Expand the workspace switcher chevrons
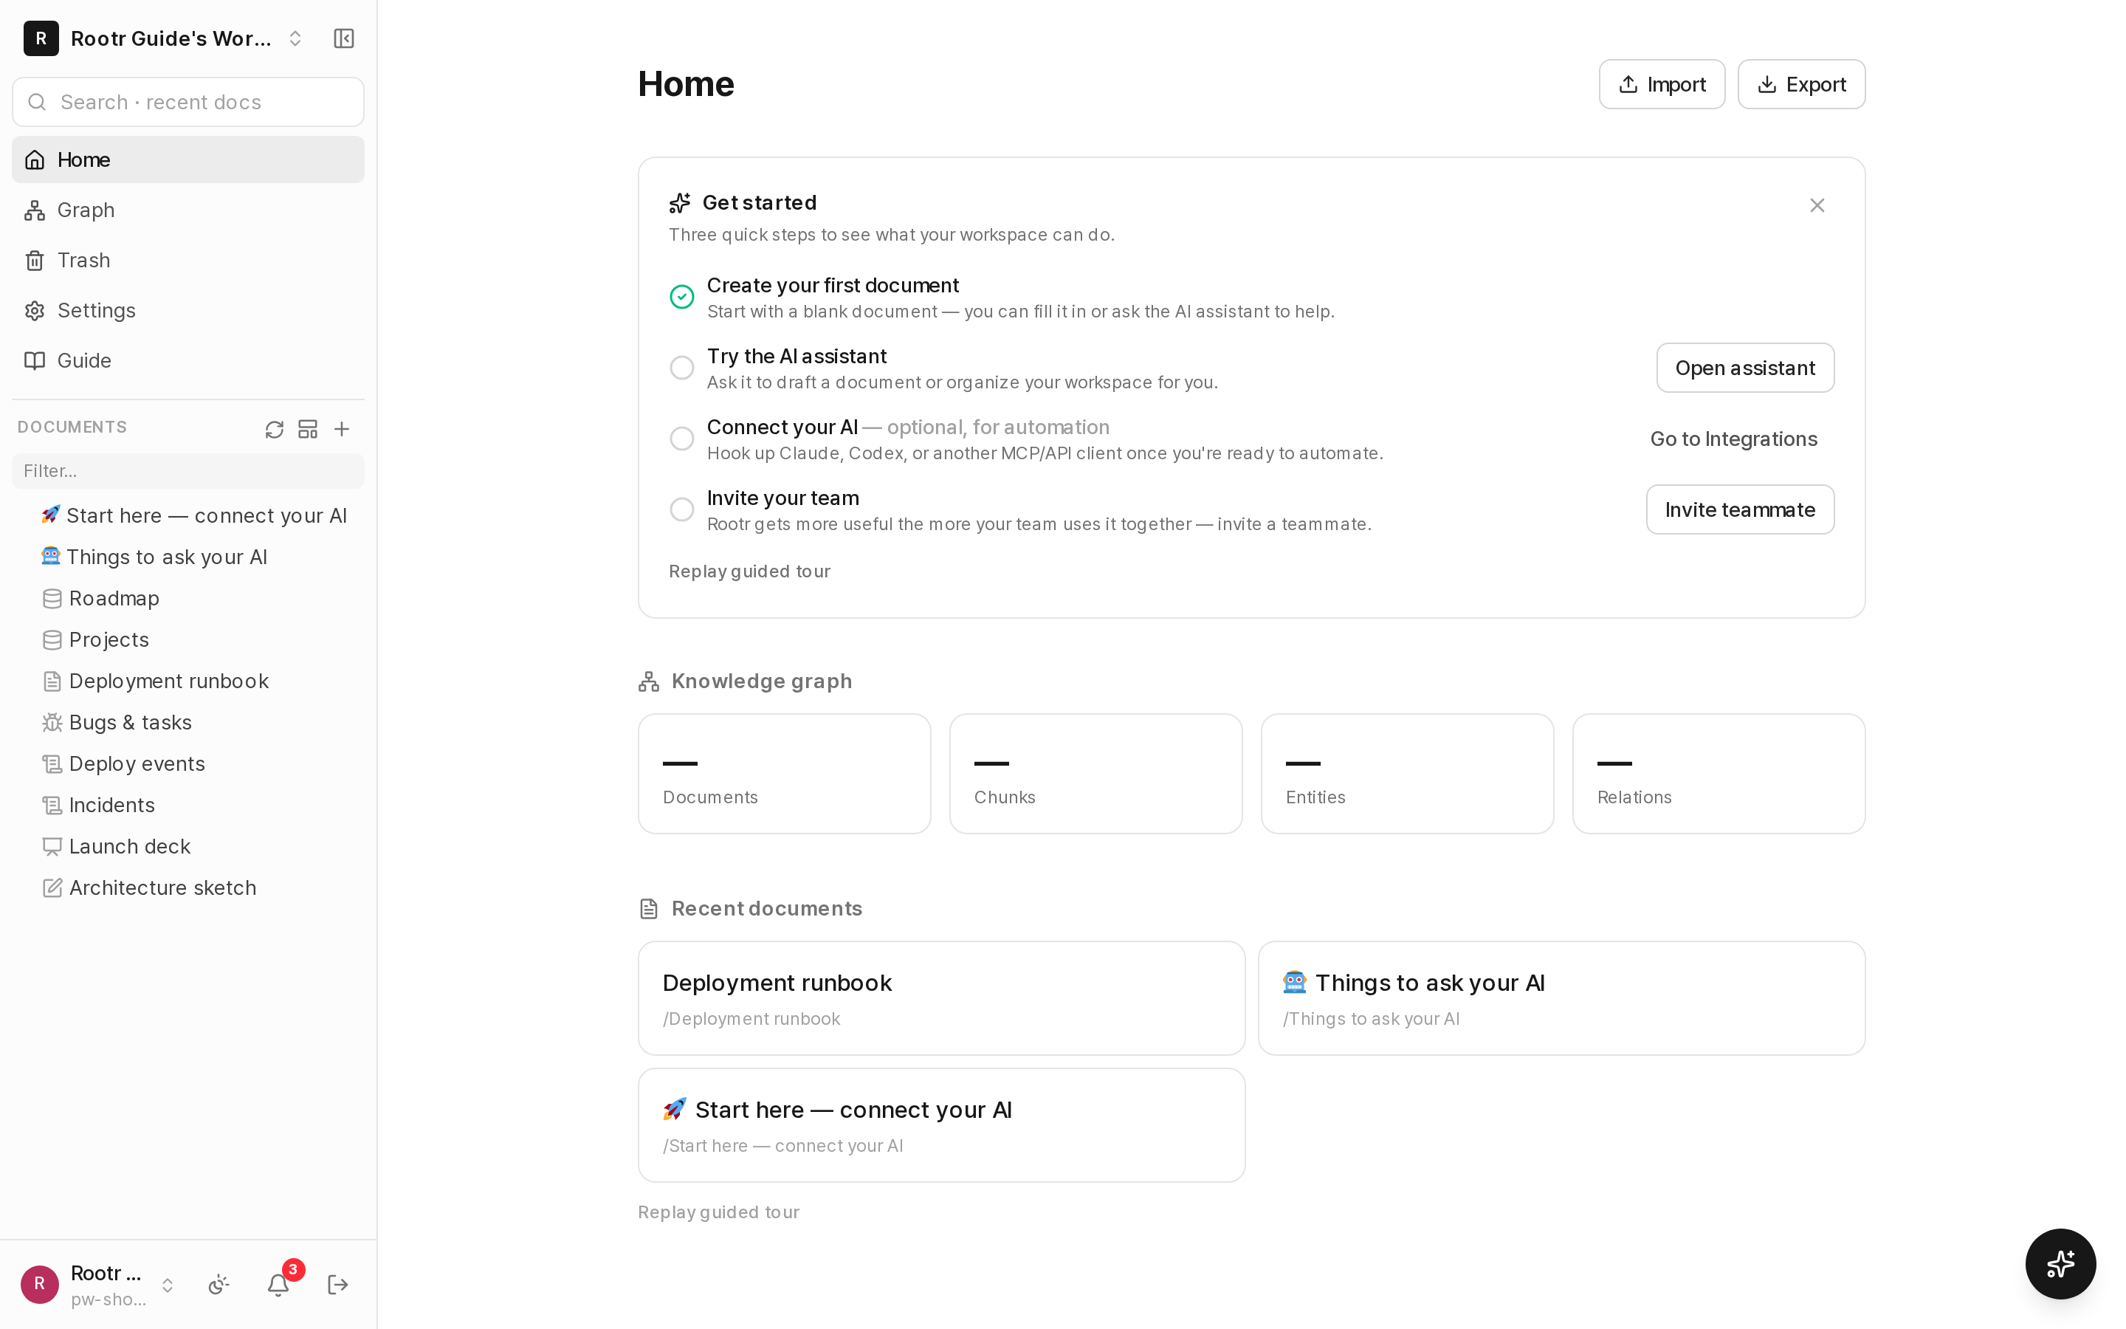2126x1329 pixels. point(295,38)
